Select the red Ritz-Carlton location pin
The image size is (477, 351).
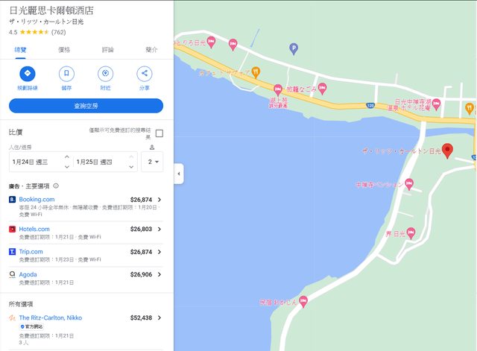pos(447,150)
